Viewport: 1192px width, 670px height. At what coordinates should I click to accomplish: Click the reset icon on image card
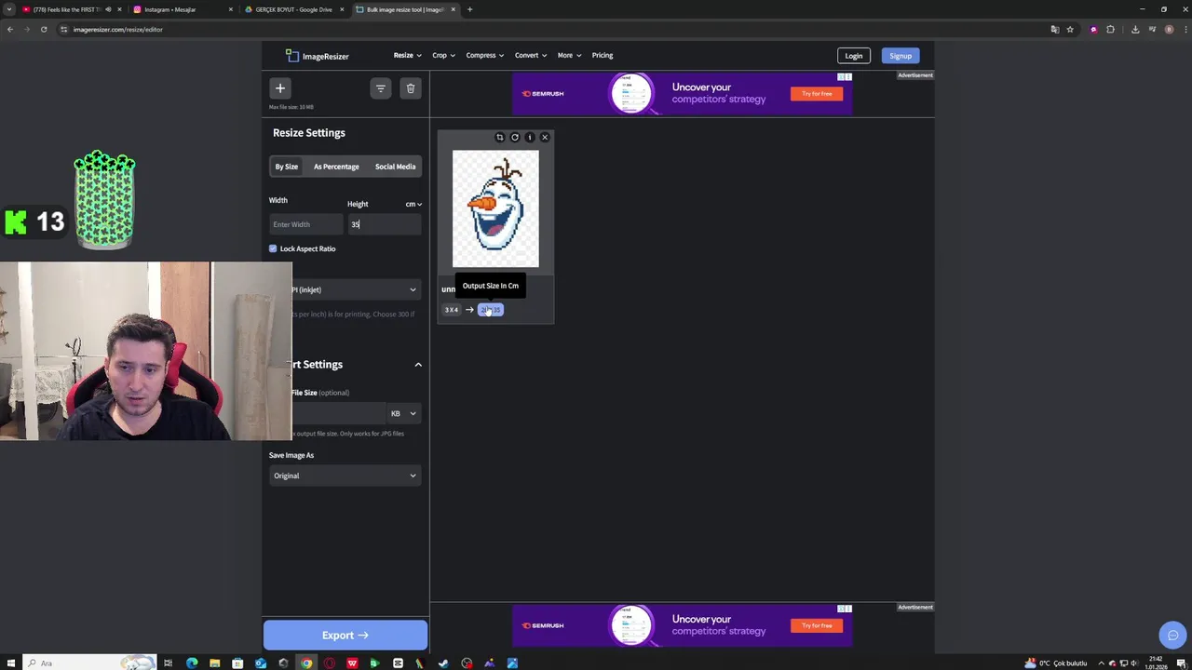click(x=515, y=138)
